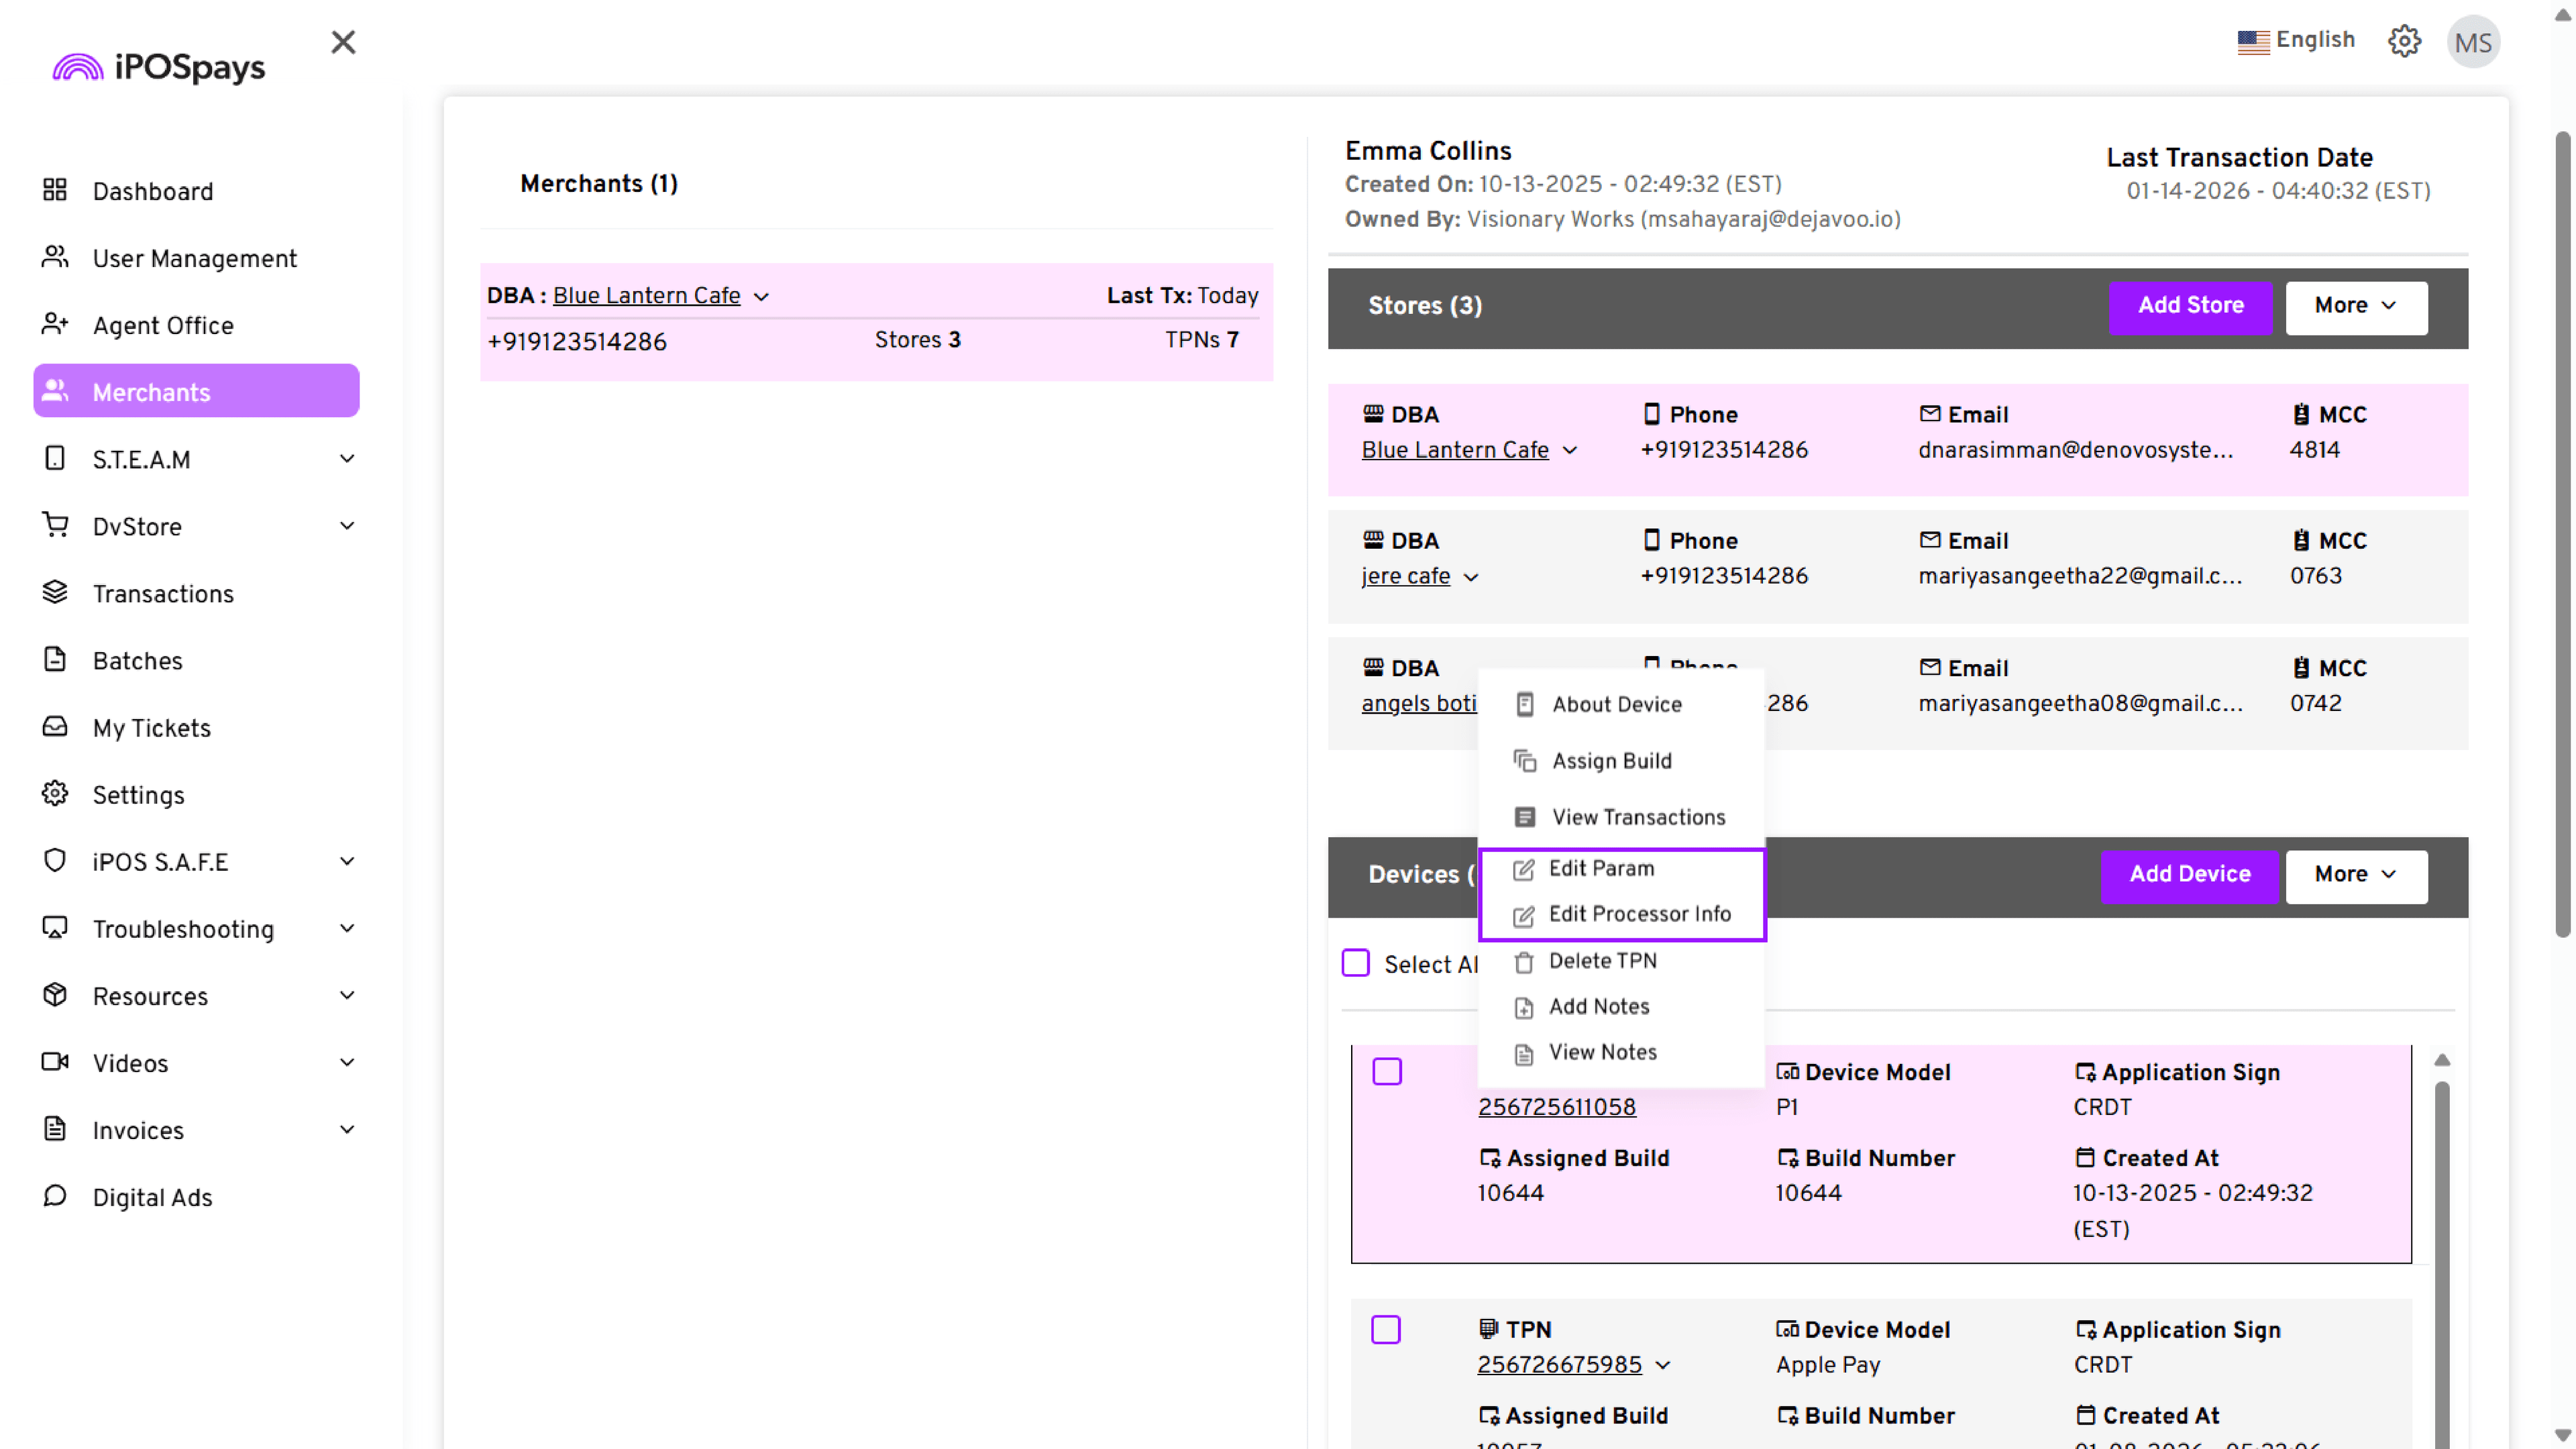Click the Transactions layers icon in sidebar
Viewport: 2576px width, 1449px height.
pyautogui.click(x=55, y=593)
